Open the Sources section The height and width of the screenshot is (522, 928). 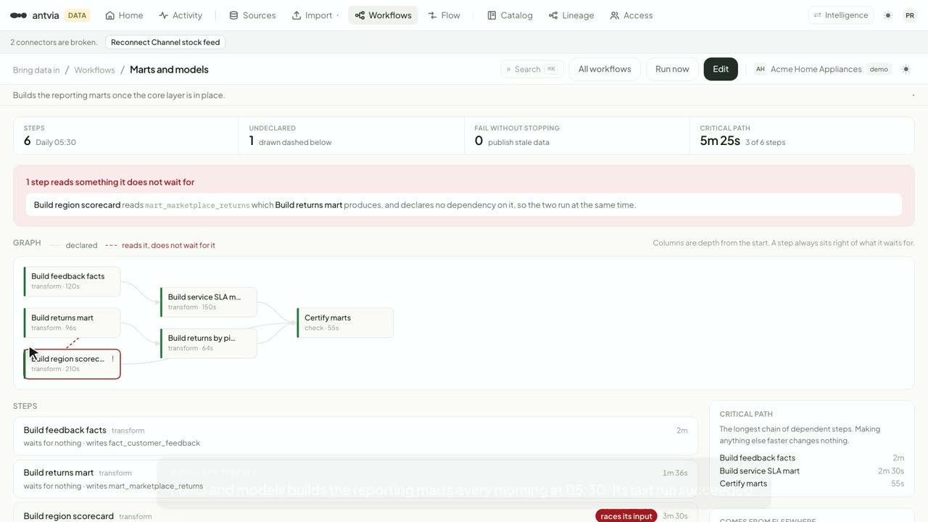pyautogui.click(x=252, y=15)
